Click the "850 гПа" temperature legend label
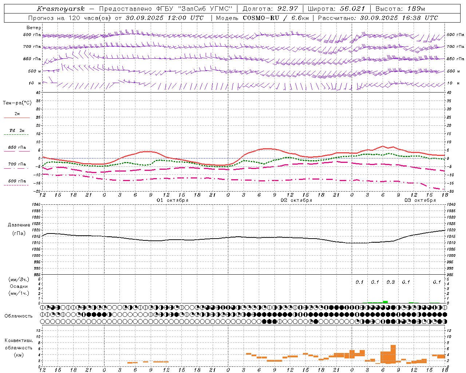Screen dimensions: 466x373 click(x=17, y=148)
